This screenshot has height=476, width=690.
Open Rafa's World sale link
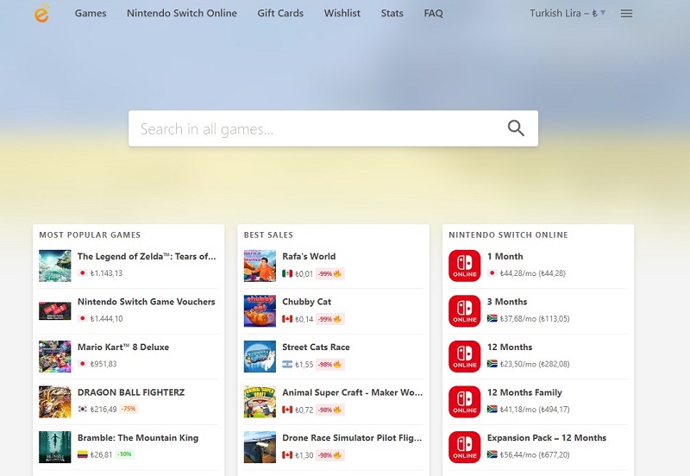coord(309,256)
